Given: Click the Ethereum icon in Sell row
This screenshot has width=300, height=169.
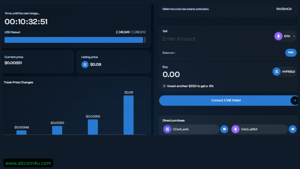Looking at the screenshot, I should coord(278,36).
